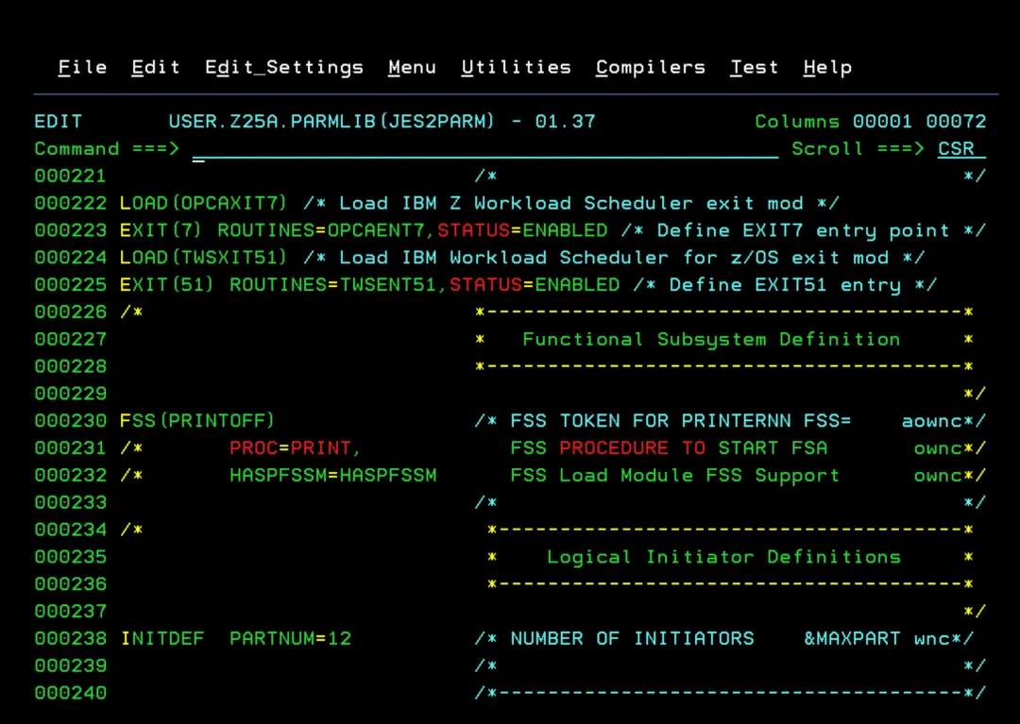Click the HASPFSSM=HASPFSSM parameter
The image size is (1020, 724).
[333, 476]
